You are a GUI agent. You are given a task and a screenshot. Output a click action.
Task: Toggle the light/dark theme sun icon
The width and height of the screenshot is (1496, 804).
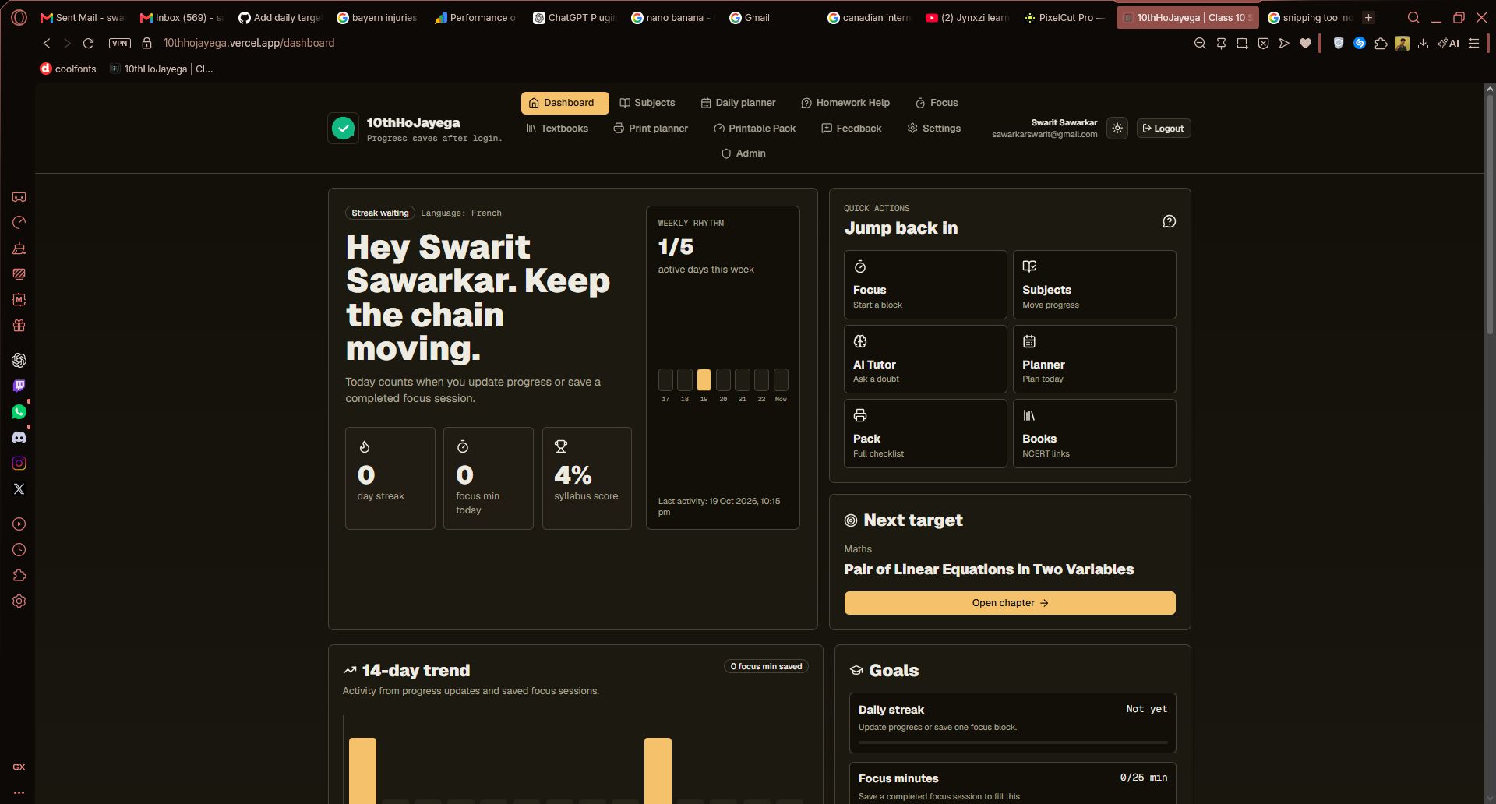click(x=1117, y=129)
